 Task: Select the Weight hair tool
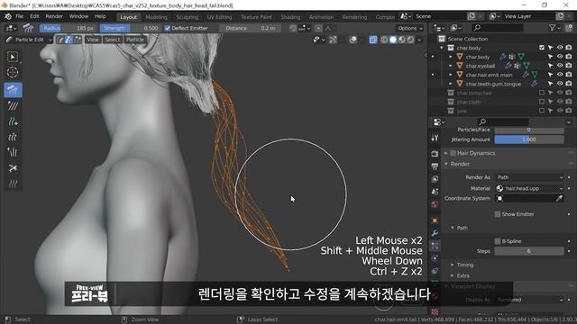13,184
